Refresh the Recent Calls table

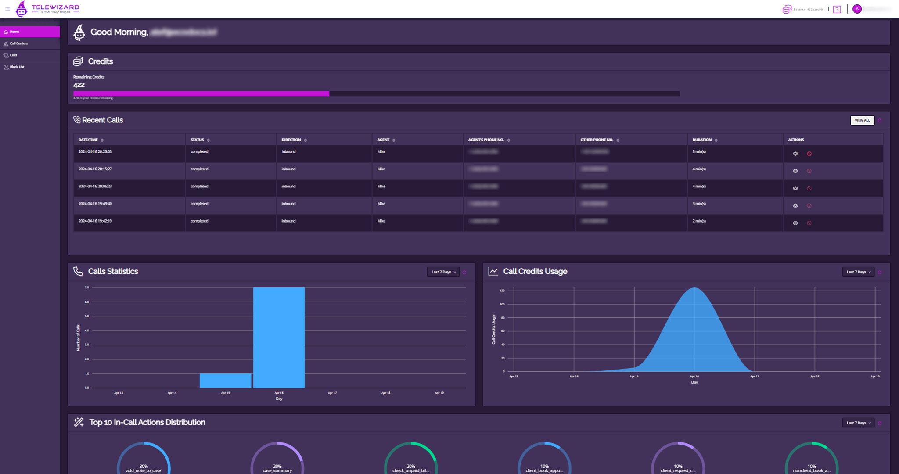coord(880,121)
